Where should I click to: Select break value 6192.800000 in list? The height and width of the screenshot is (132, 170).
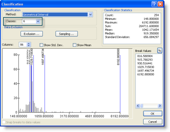pos(146,74)
